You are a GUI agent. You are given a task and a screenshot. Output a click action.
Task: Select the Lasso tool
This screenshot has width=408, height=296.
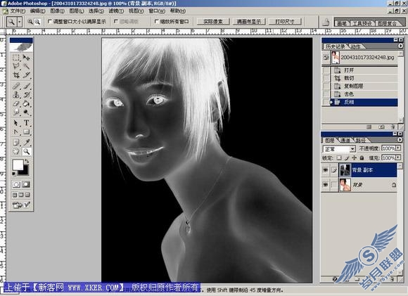16,66
